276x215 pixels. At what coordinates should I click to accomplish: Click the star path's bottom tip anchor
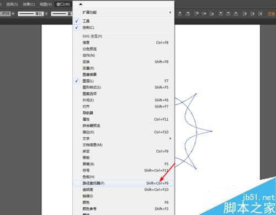point(196,169)
